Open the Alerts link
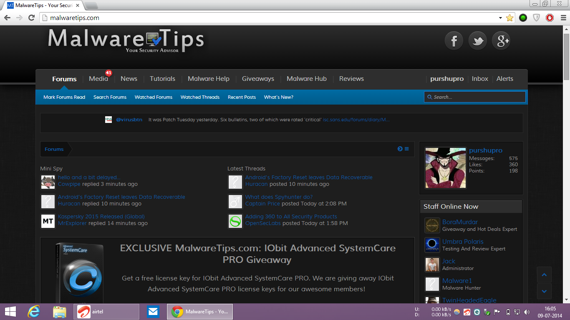This screenshot has height=320, width=570. pos(505,79)
